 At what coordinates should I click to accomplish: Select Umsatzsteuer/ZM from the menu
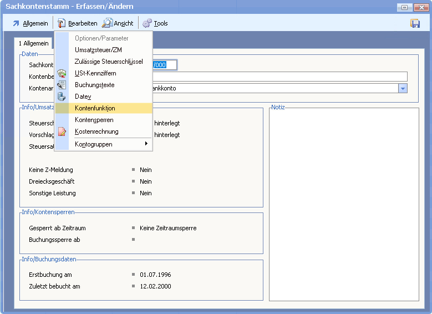click(x=98, y=50)
